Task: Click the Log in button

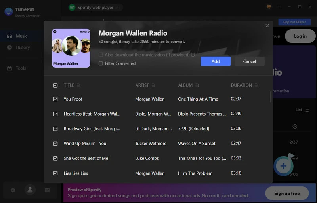Action: coord(300,36)
